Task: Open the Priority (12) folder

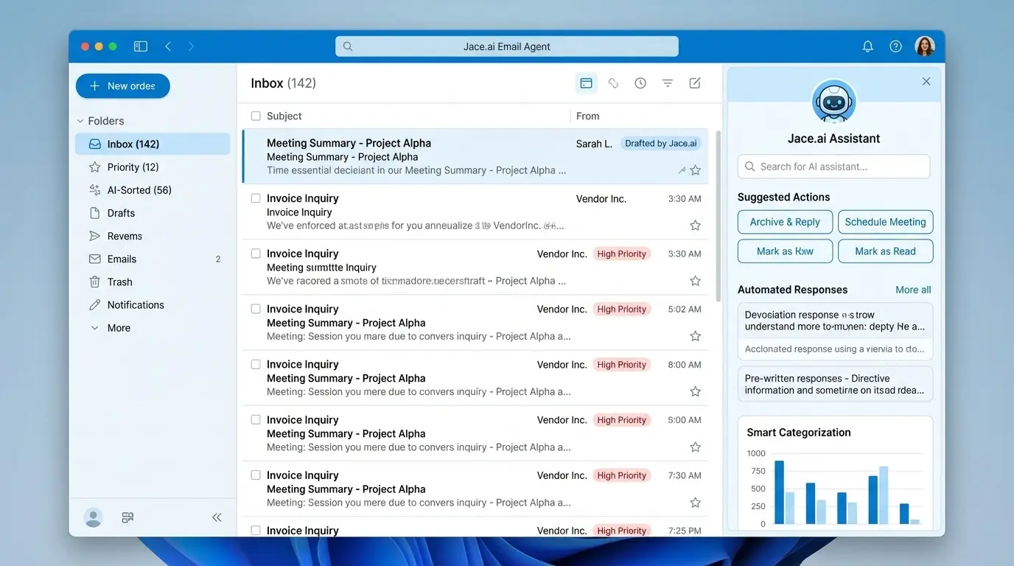Action: pyautogui.click(x=153, y=167)
